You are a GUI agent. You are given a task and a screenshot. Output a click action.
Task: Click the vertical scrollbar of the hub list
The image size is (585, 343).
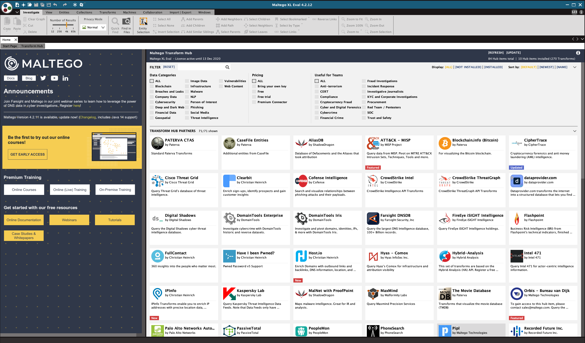tap(582, 121)
